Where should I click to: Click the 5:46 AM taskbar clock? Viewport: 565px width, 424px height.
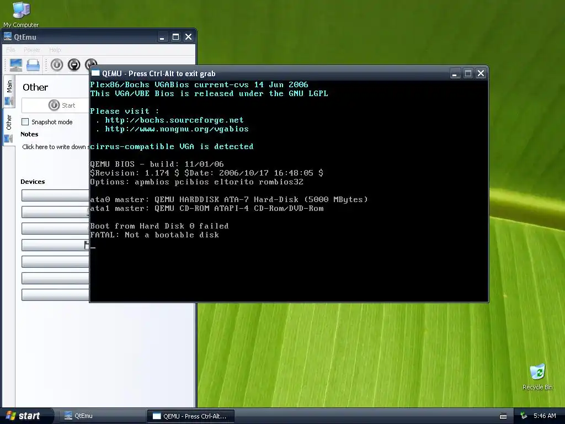(x=545, y=416)
